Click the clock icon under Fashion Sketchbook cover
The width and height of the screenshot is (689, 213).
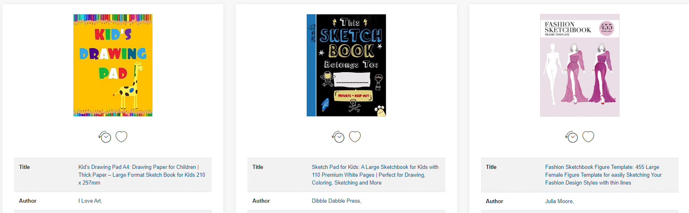[x=572, y=137]
